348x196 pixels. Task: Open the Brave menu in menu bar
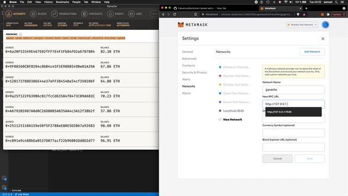pos(13,2)
